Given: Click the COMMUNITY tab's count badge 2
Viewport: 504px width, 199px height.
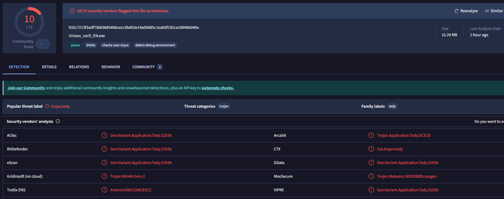Looking at the screenshot, I should click(x=160, y=67).
